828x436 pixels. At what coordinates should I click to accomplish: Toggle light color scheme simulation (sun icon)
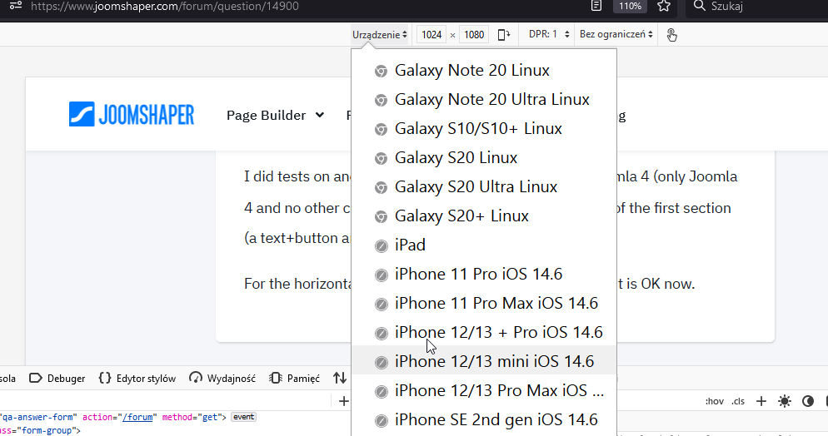tap(784, 401)
